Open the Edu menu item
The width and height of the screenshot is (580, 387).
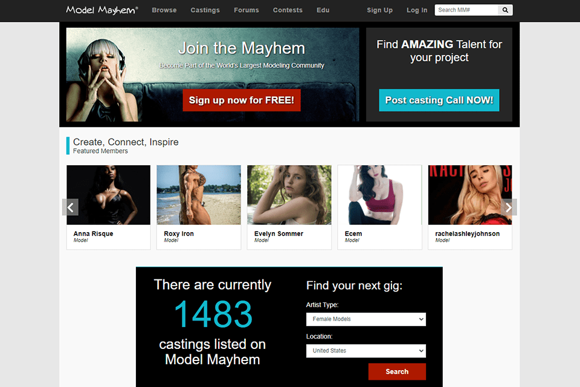323,10
